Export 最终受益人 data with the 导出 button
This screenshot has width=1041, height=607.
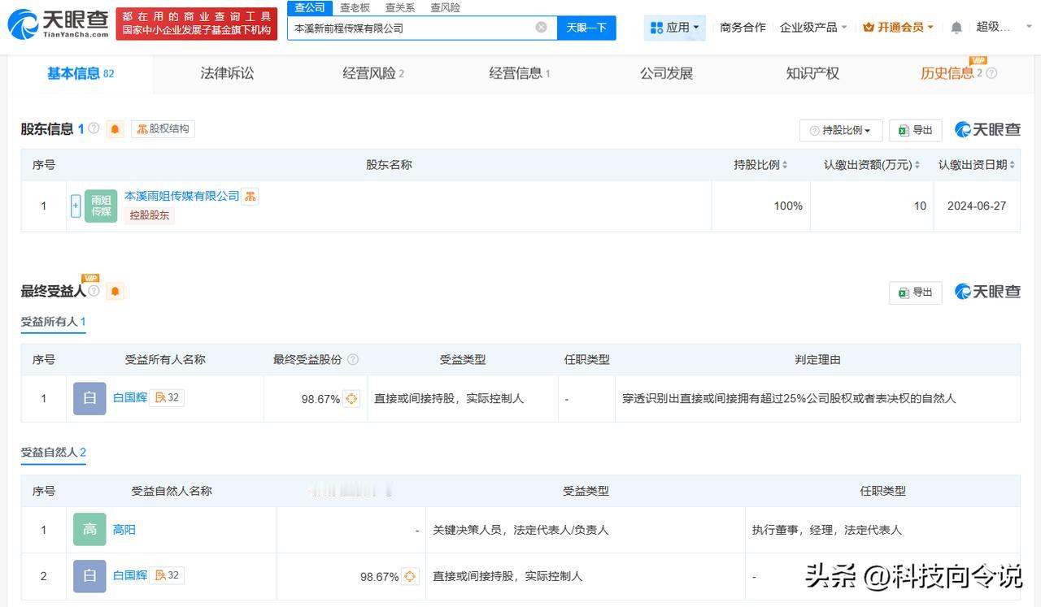[x=916, y=293]
